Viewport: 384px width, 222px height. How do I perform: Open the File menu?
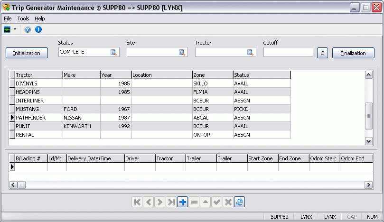pyautogui.click(x=8, y=18)
